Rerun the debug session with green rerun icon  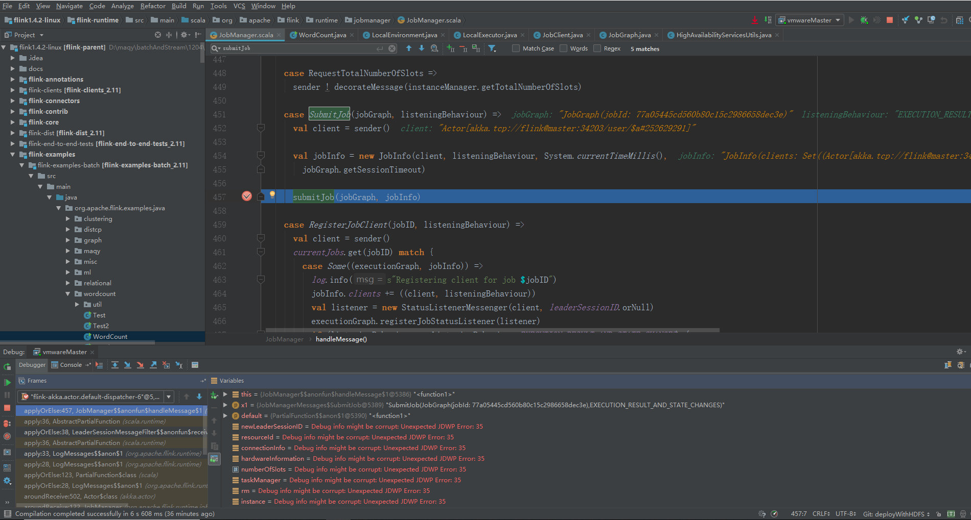[x=7, y=366]
